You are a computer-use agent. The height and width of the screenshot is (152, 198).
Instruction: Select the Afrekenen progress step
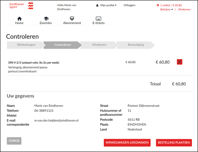[99, 45]
